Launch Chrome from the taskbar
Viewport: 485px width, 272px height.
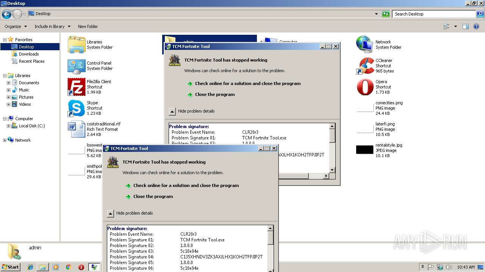68,267
